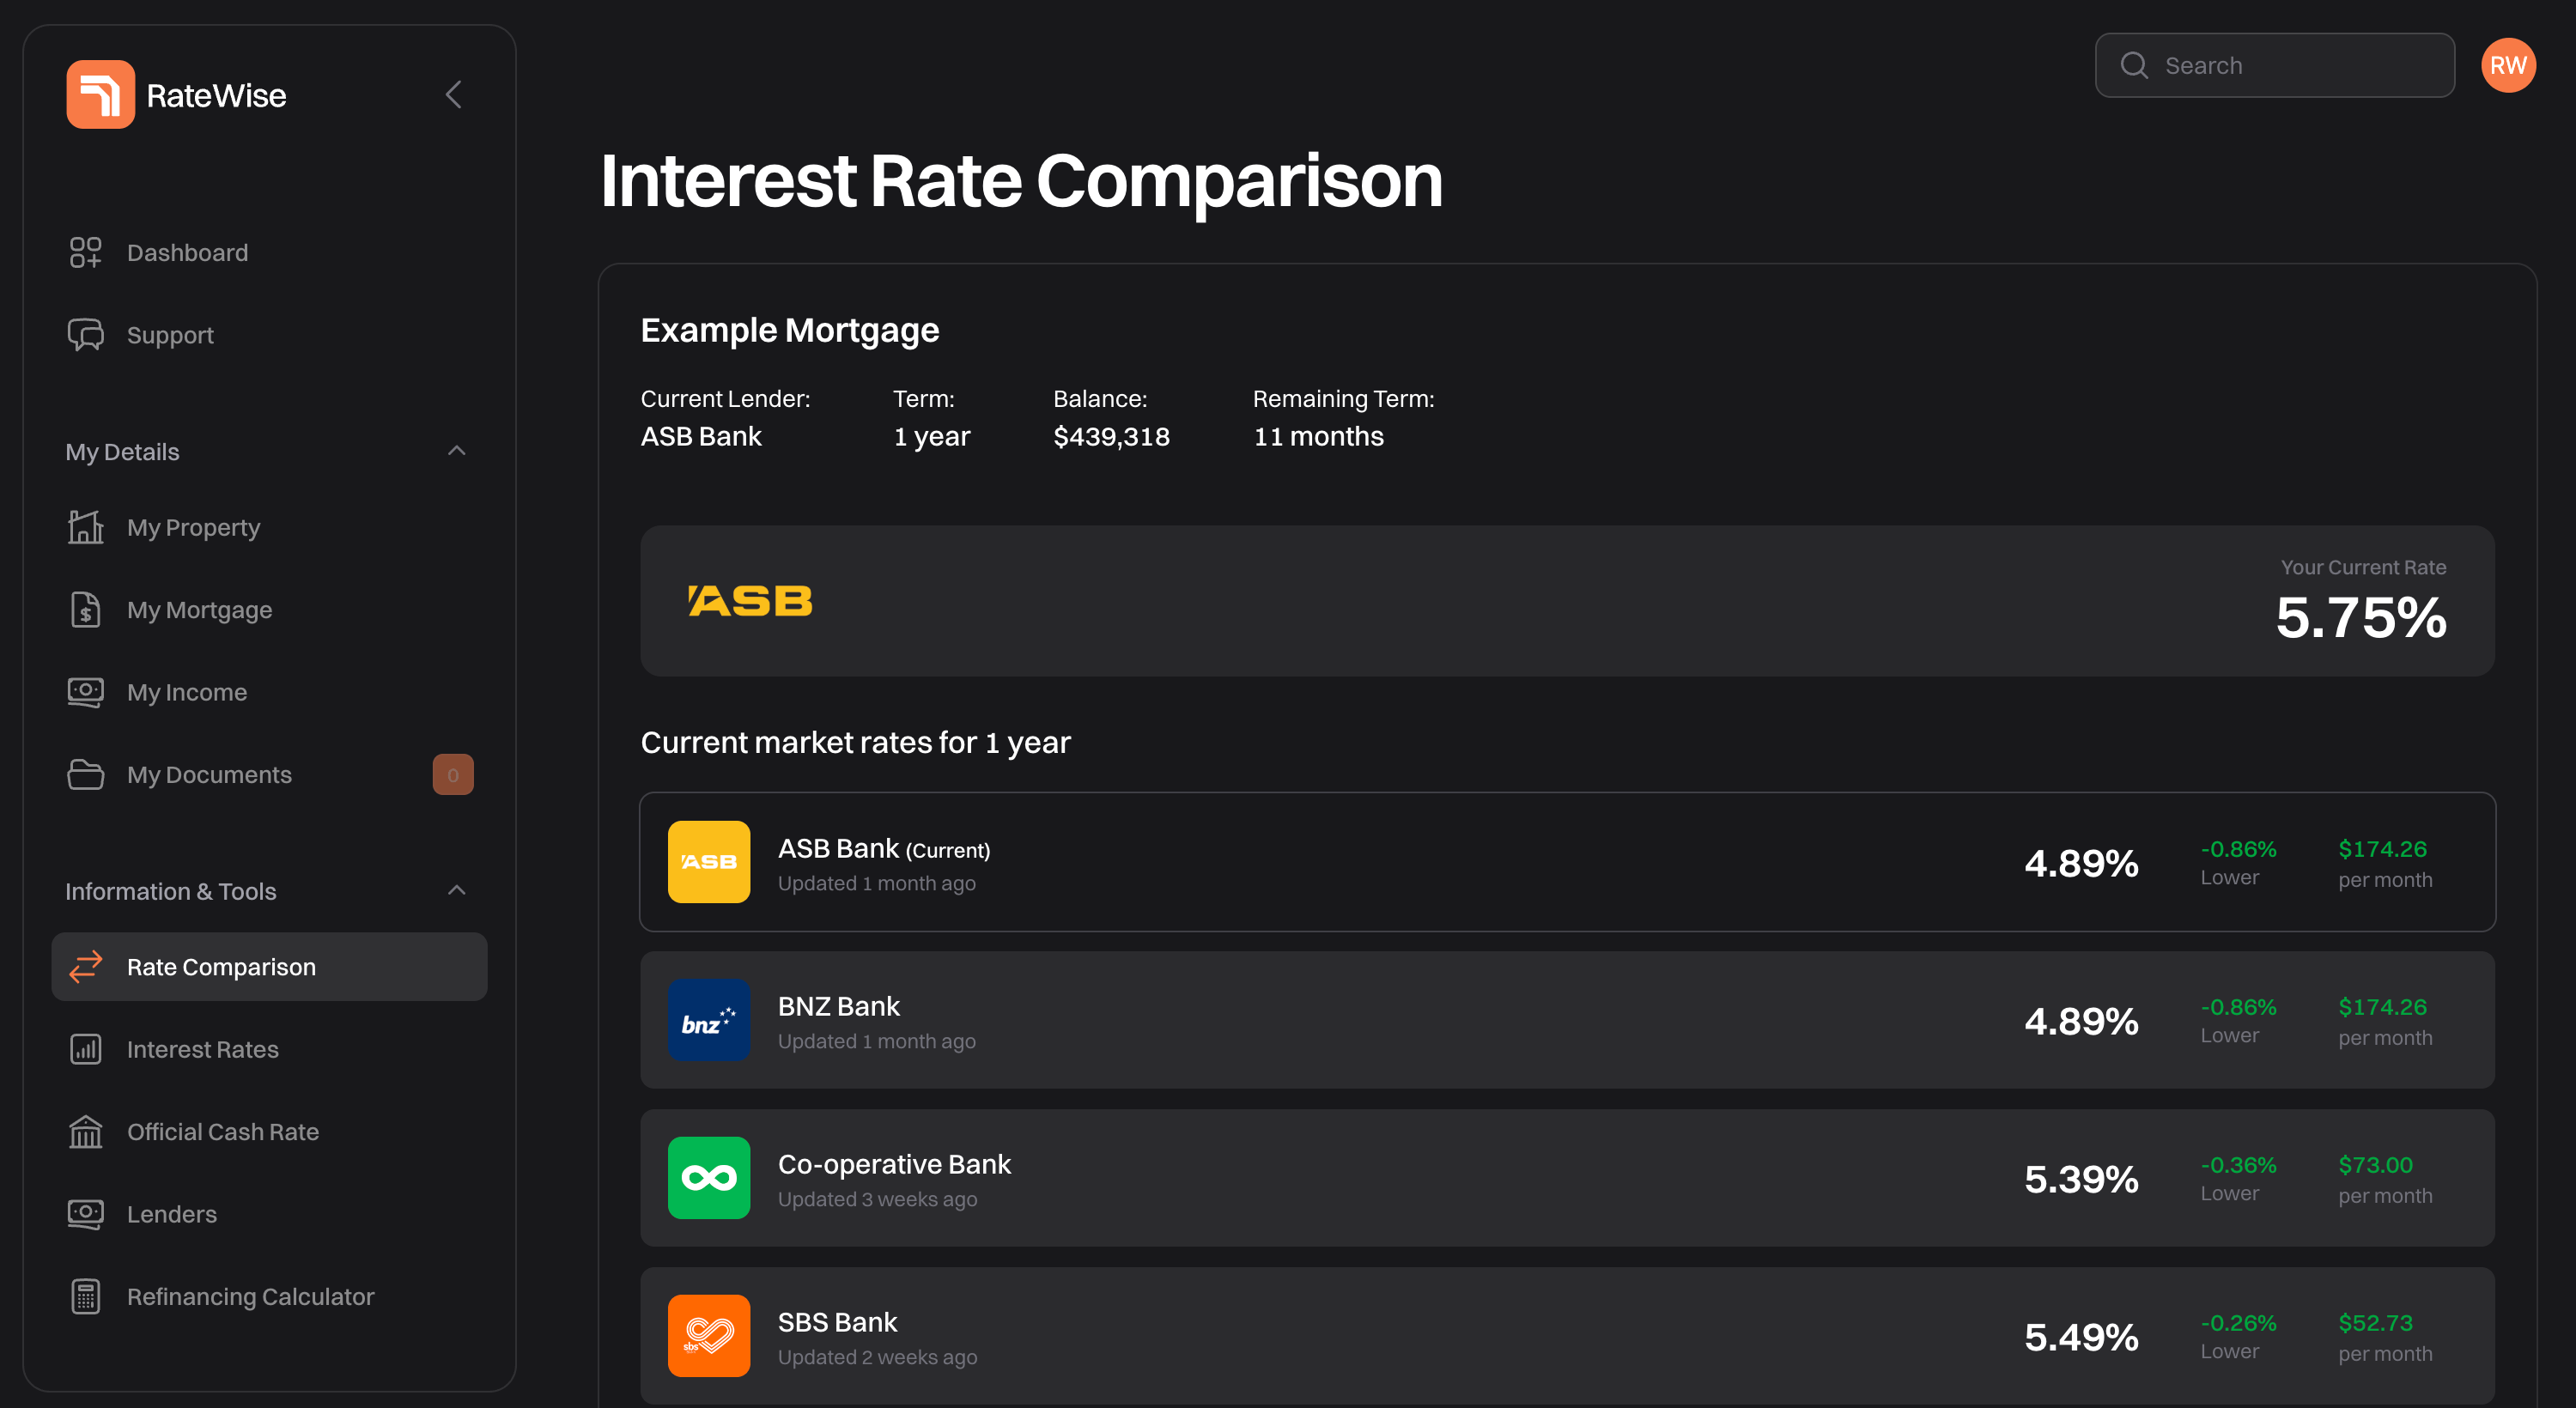Image resolution: width=2576 pixels, height=1408 pixels.
Task: Click the Official Cash Rate bank icon
Action: (85, 1132)
